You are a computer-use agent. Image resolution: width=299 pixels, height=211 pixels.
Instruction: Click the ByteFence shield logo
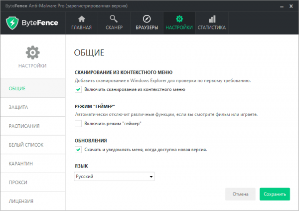tap(13, 24)
